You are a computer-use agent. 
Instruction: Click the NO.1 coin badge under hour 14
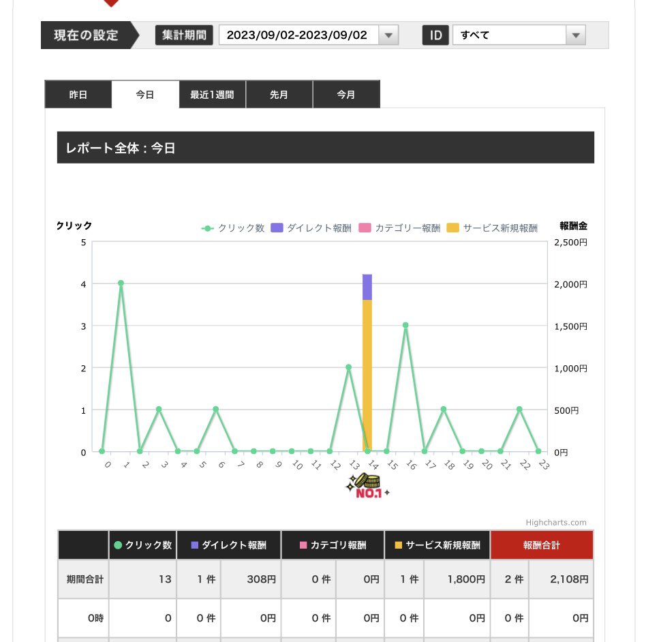tap(367, 486)
